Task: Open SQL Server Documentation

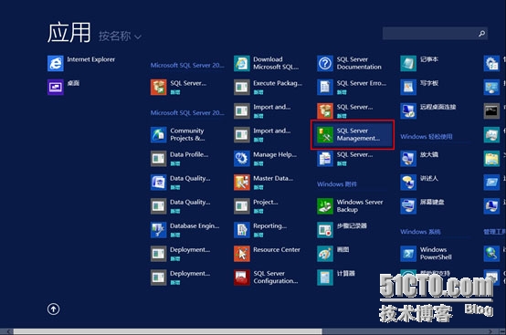Action: point(350,63)
